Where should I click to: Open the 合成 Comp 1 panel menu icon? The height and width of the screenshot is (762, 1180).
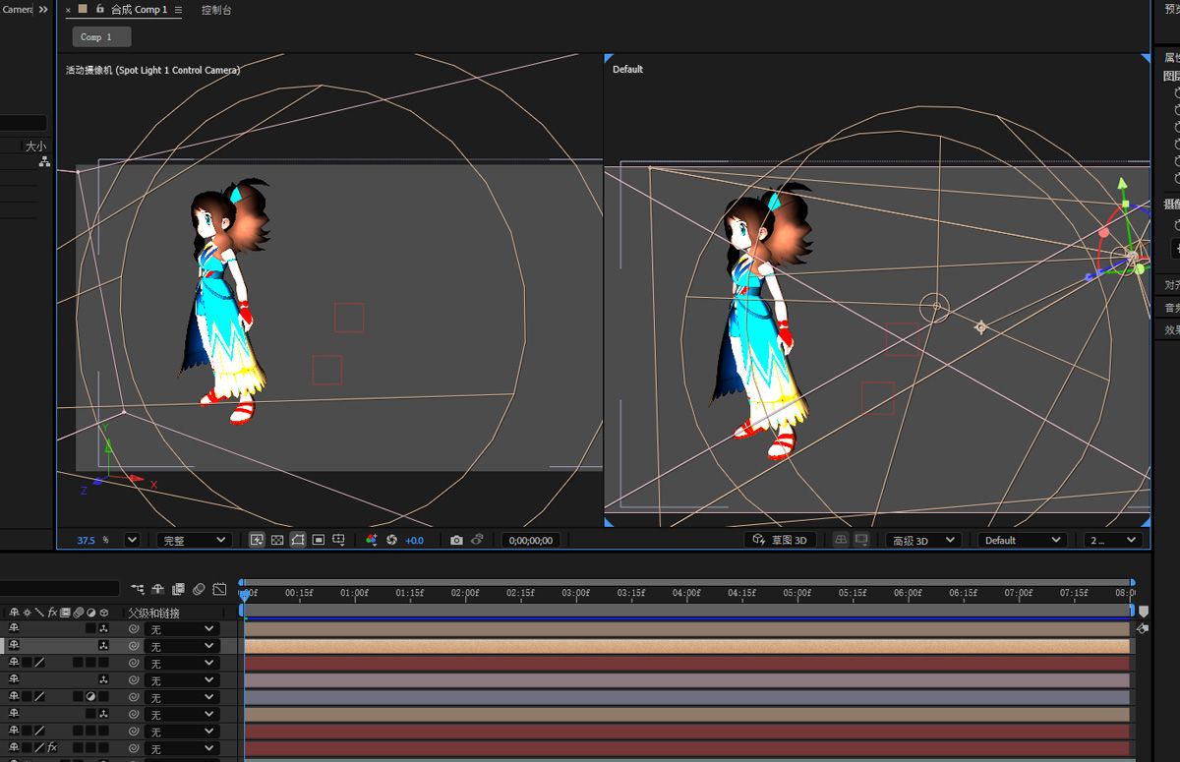coord(178,10)
